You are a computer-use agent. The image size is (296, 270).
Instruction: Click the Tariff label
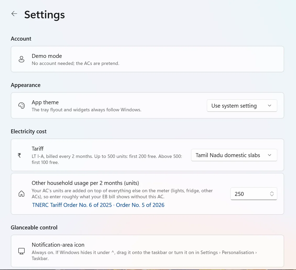[37, 149]
